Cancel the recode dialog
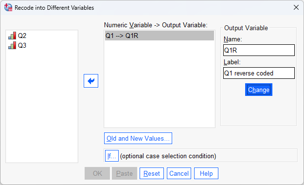Image resolution: width=304 pixels, height=185 pixels. [179, 173]
